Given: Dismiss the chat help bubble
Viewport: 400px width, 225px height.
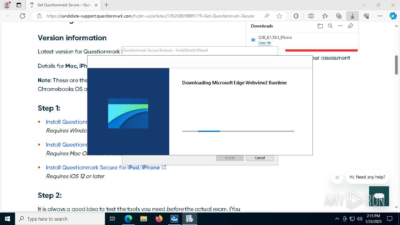Looking at the screenshot, I should pyautogui.click(x=337, y=177).
